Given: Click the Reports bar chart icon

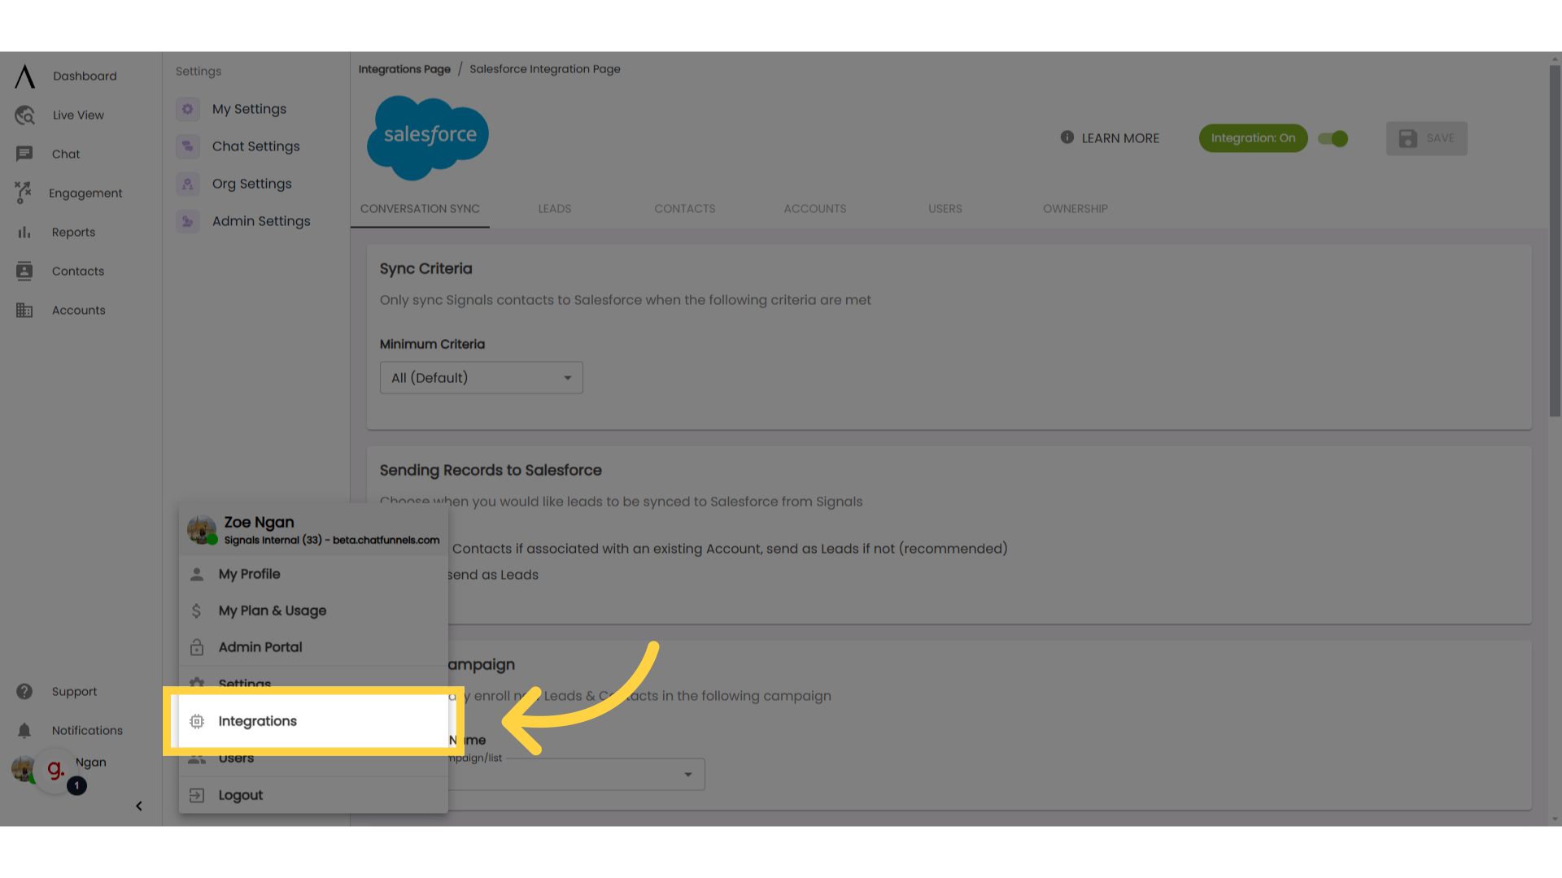Looking at the screenshot, I should [x=24, y=233].
